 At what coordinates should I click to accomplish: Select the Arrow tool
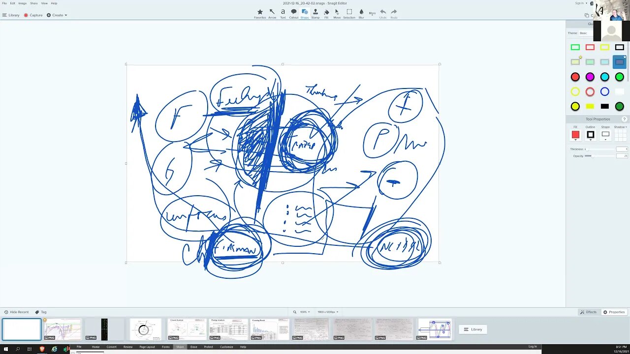[x=272, y=14]
